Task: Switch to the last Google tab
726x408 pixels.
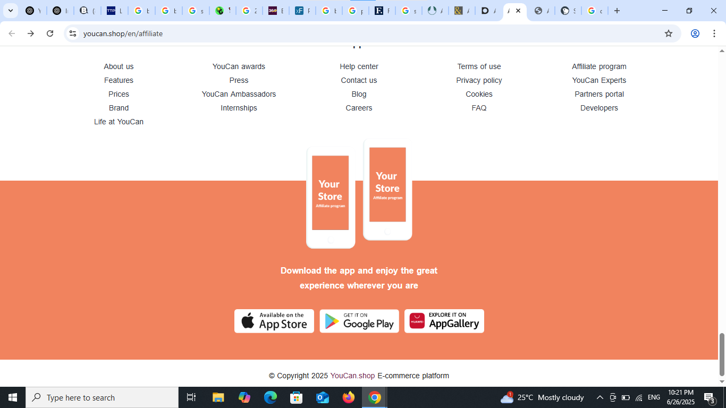Action: (594, 11)
